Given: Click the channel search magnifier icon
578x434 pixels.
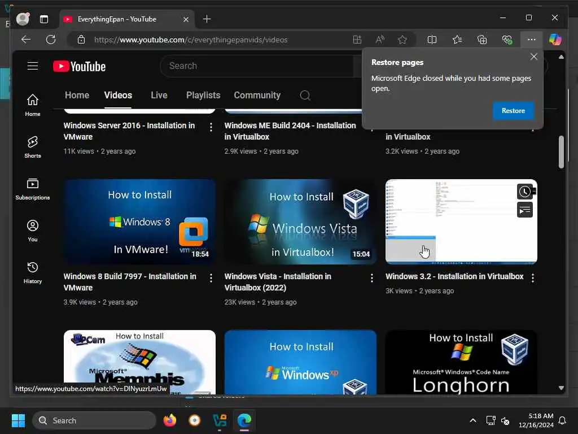Looking at the screenshot, I should point(305,95).
